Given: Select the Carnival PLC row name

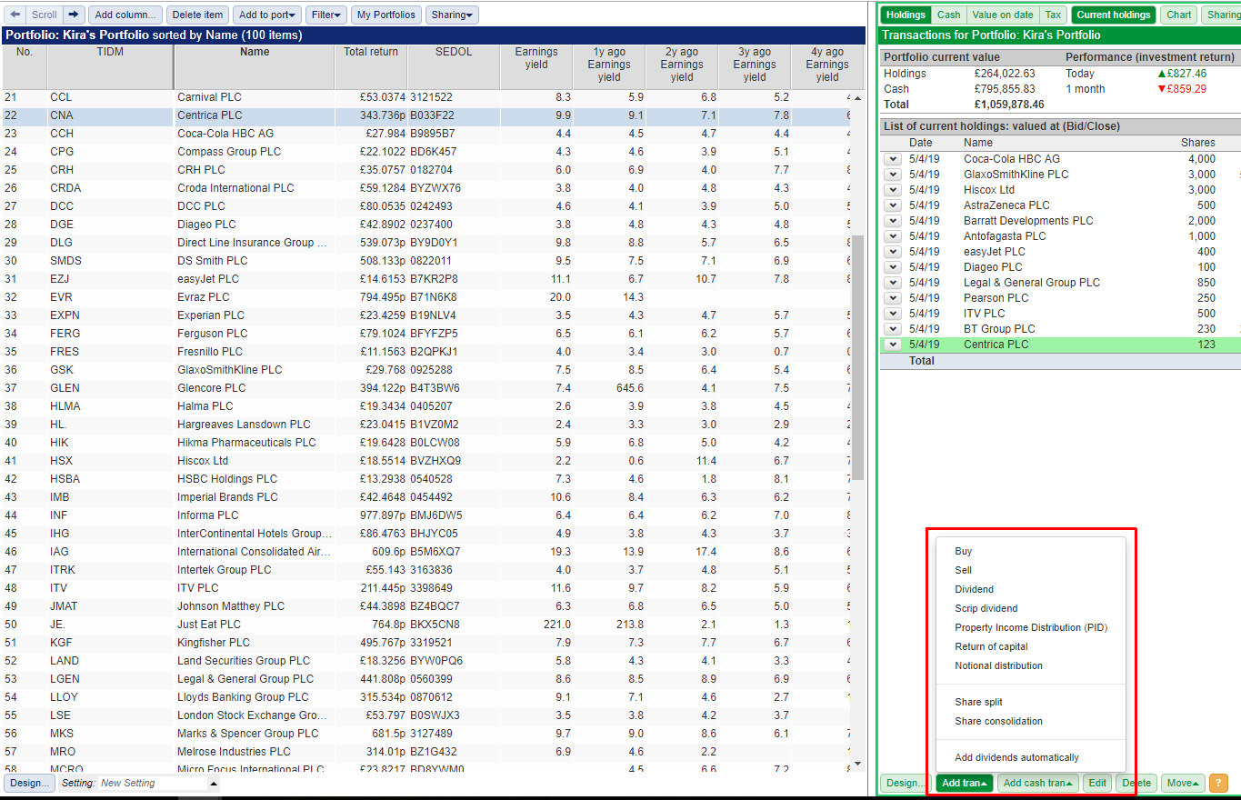Looking at the screenshot, I should 209,97.
